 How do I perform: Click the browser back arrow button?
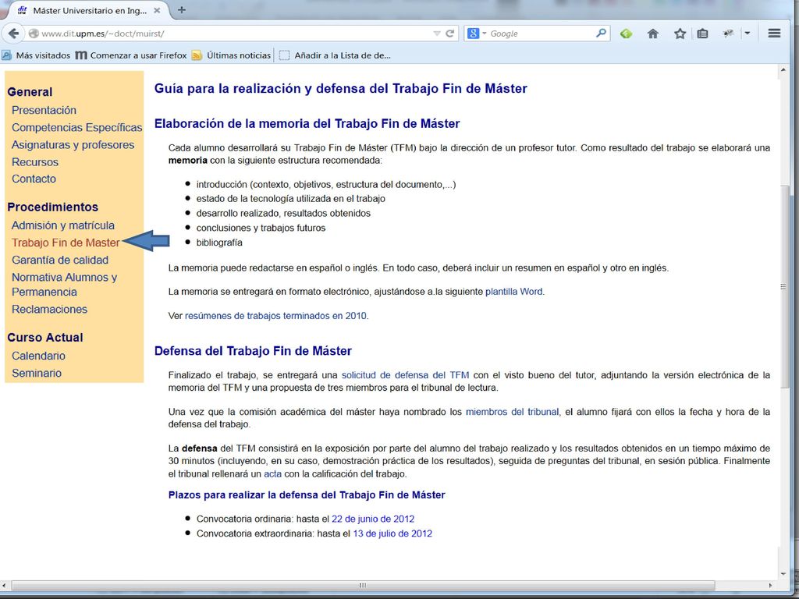click(x=14, y=34)
